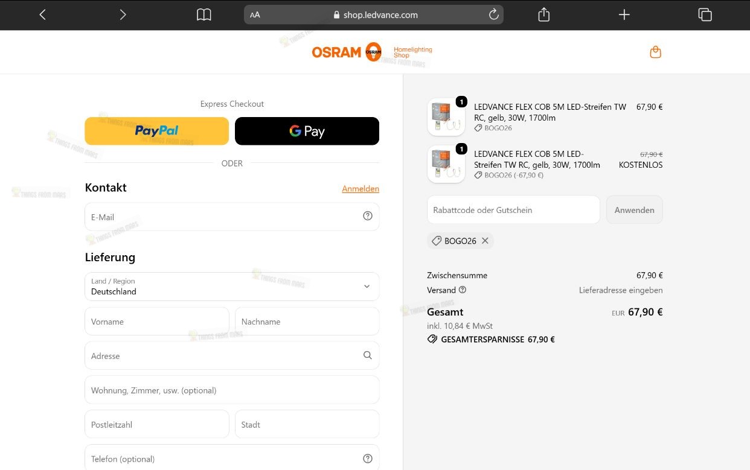Click the BOGO26 applied discount tag
The image size is (750, 470).
click(x=460, y=241)
